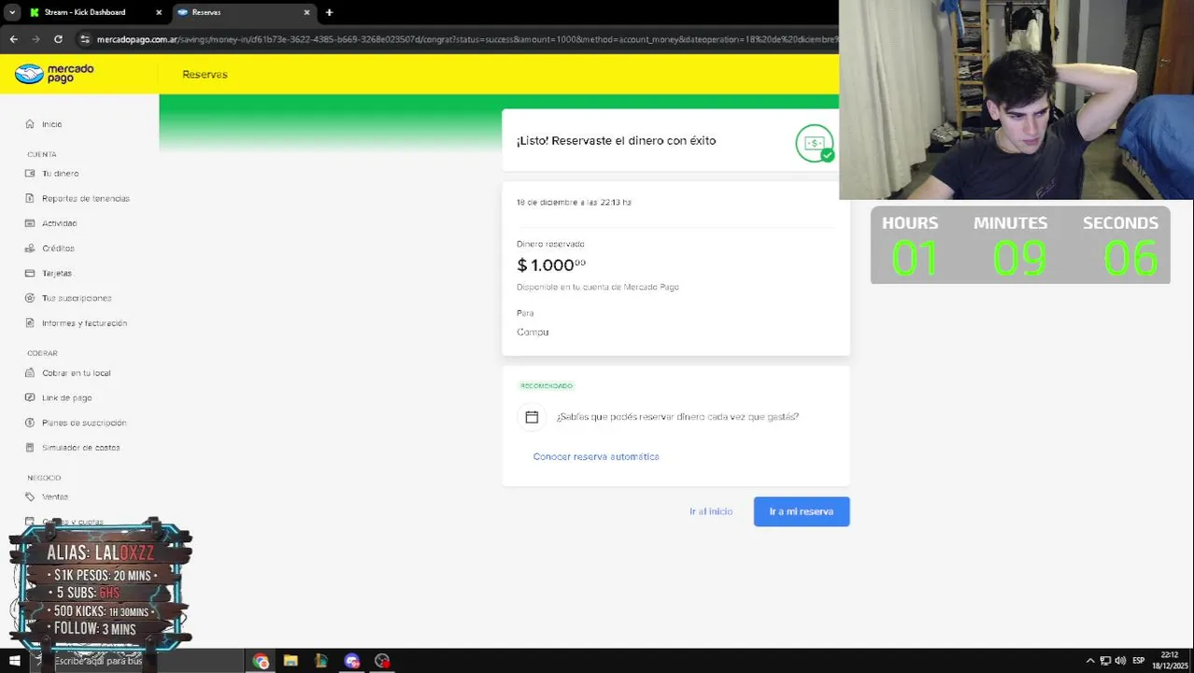Open Inicio home icon in sidebar
The width and height of the screenshot is (1194, 673).
click(x=30, y=124)
